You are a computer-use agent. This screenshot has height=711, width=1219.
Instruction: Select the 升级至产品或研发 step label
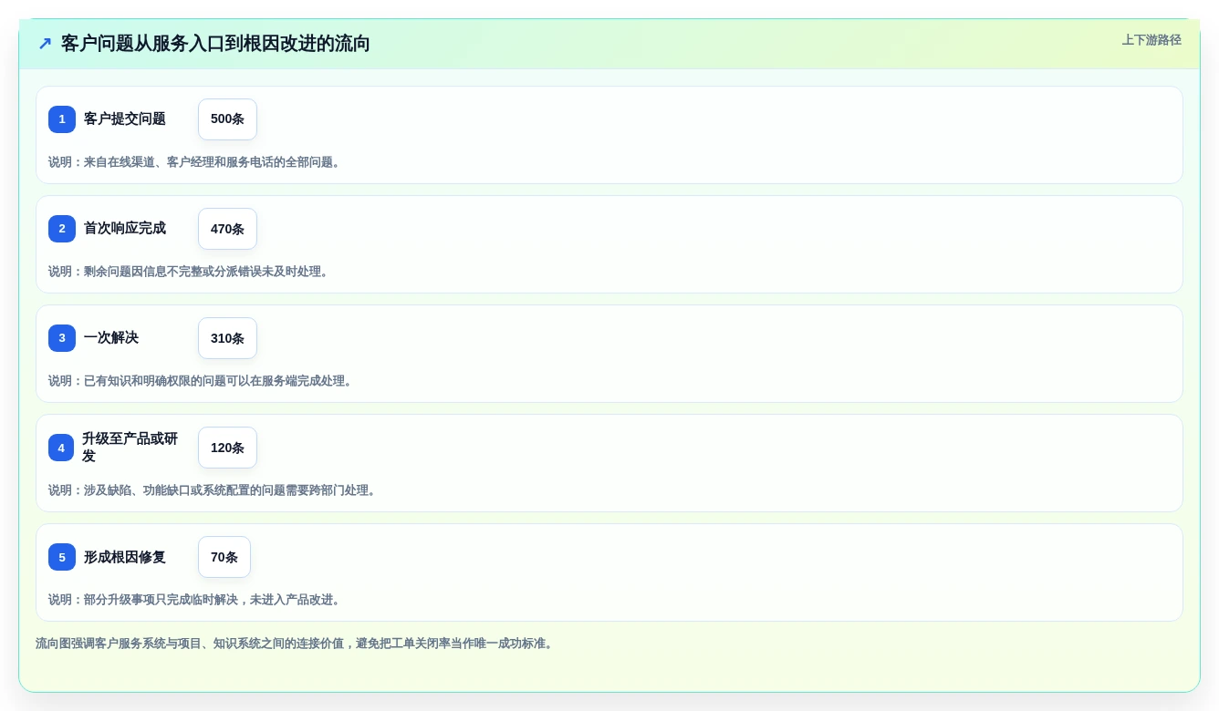click(132, 448)
